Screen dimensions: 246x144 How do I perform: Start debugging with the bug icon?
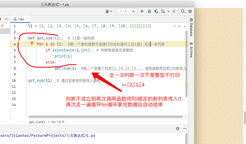[149, 11]
